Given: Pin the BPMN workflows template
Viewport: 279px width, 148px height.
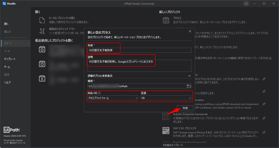Looking at the screenshot, I should 264,104.
